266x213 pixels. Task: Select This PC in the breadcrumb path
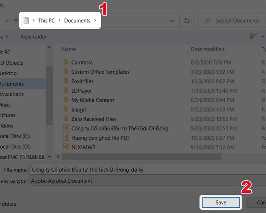(x=46, y=20)
